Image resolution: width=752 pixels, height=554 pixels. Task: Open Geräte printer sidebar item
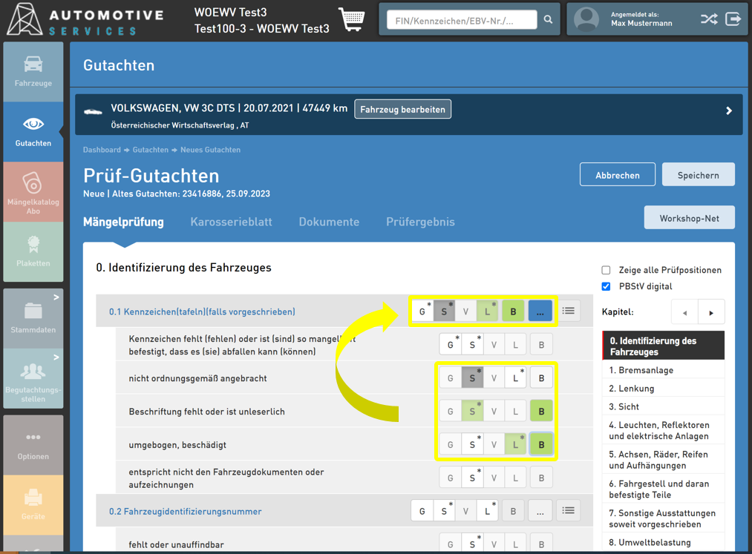click(33, 505)
